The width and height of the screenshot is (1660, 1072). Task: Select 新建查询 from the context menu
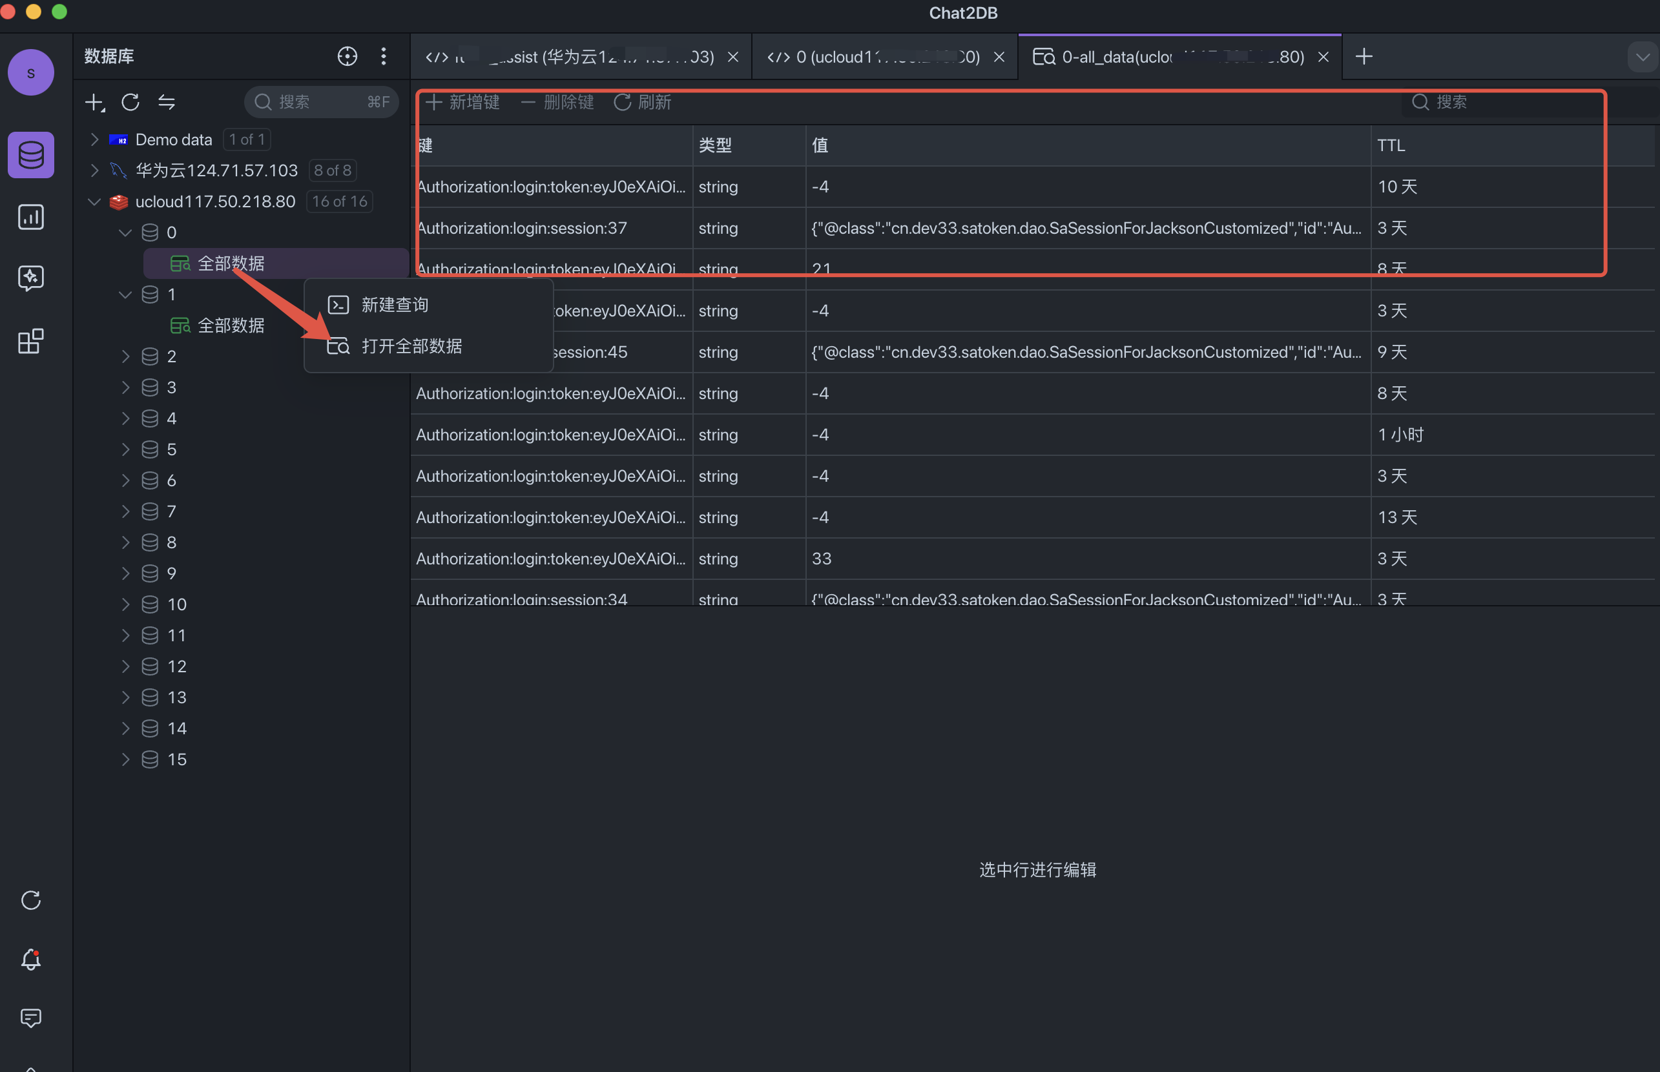(x=394, y=305)
